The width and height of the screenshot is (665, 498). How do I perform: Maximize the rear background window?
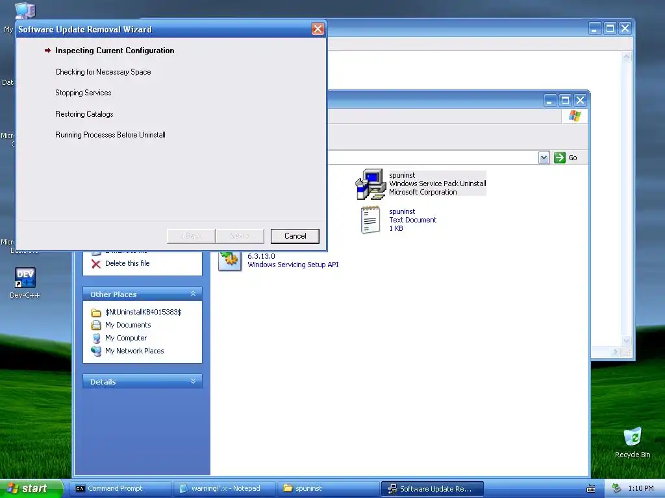pos(610,29)
